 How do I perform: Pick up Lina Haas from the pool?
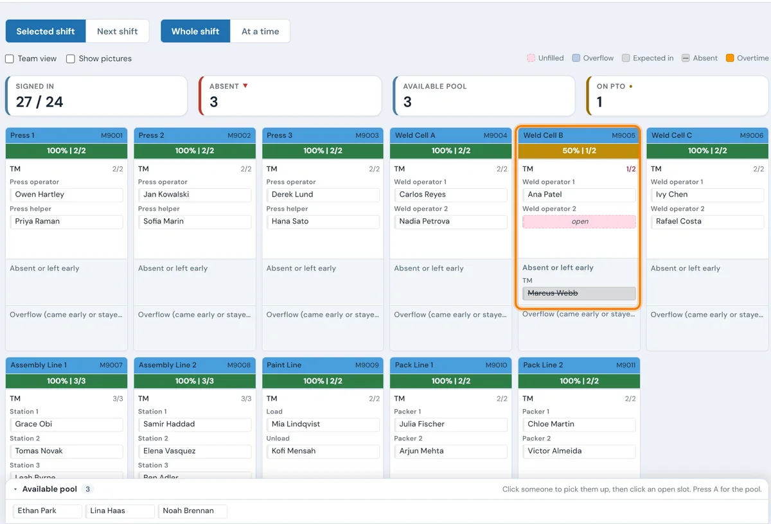coord(120,511)
